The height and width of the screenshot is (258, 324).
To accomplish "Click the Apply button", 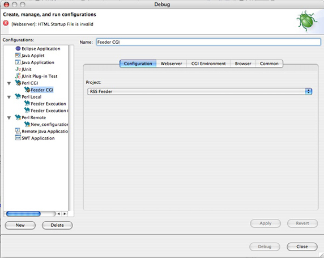I will pos(265,223).
